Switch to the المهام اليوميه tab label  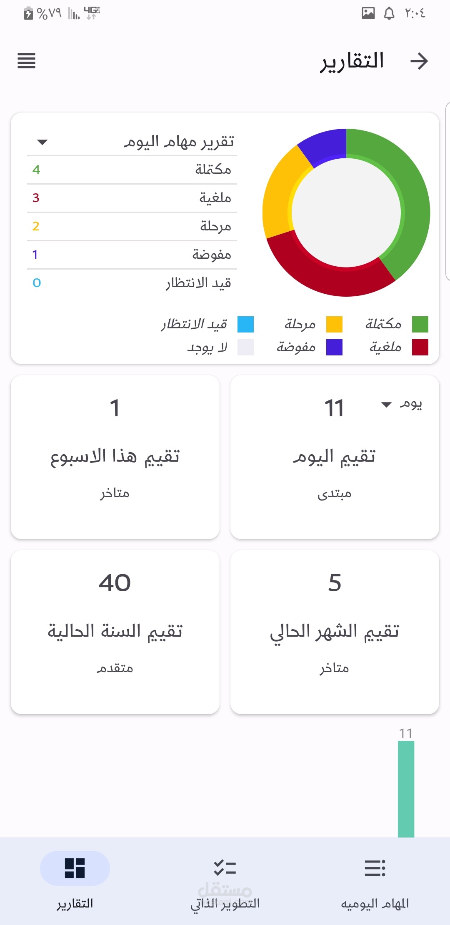point(375,903)
